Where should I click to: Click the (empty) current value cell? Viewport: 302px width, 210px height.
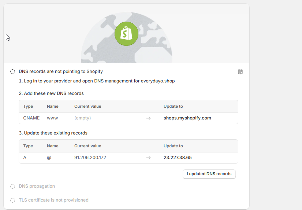coord(82,118)
